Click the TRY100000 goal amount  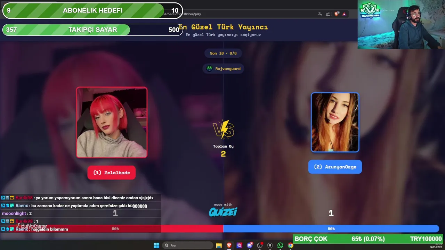(426, 239)
